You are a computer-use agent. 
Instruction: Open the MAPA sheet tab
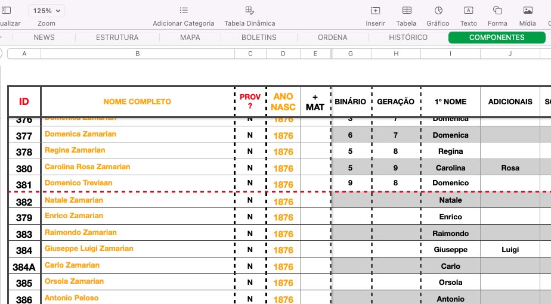pos(190,38)
